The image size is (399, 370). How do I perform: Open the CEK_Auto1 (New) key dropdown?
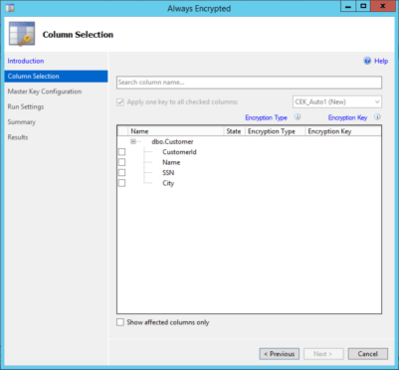(337, 101)
